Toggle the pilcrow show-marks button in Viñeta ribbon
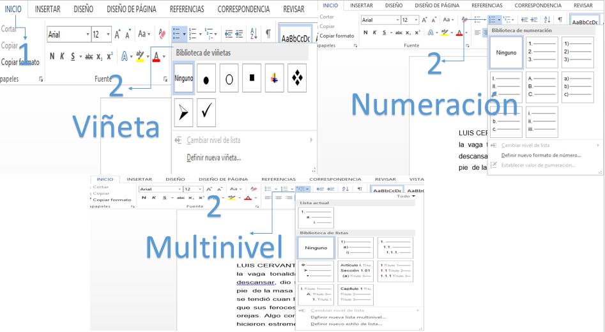The height and width of the screenshot is (332, 605). click(x=268, y=34)
